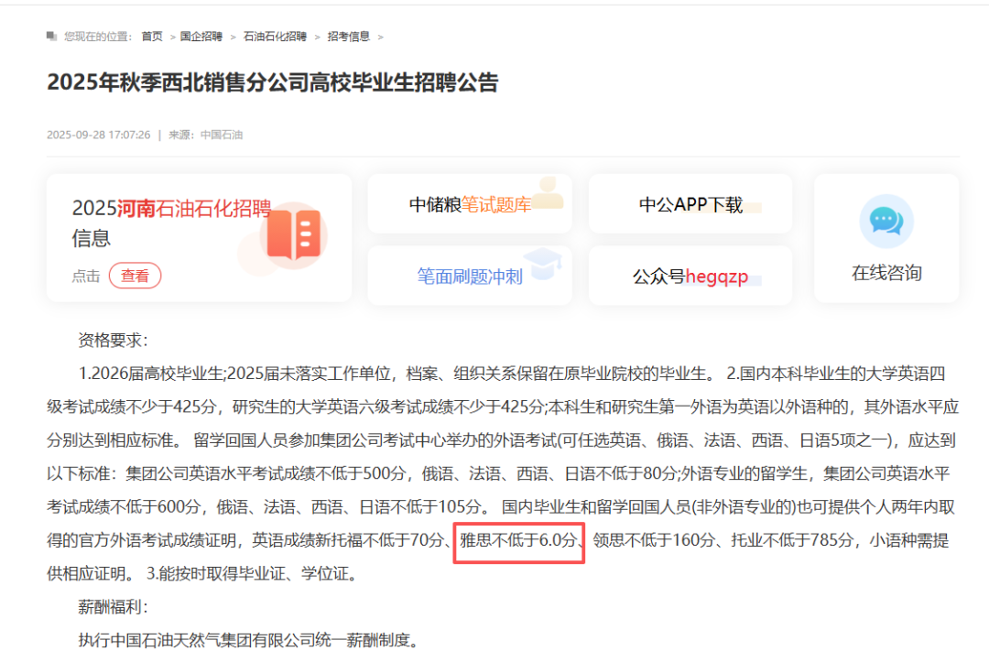Screen dimensions: 989x651
Task: Click the 公众号hegqzp card
Action: [690, 276]
